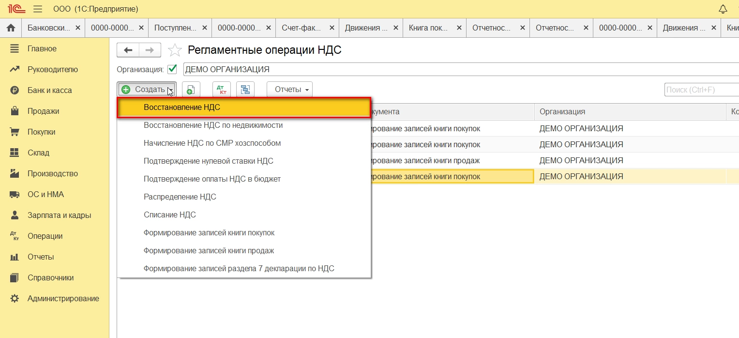The image size is (739, 338).
Task: Open the notifications bell
Action: 723,9
